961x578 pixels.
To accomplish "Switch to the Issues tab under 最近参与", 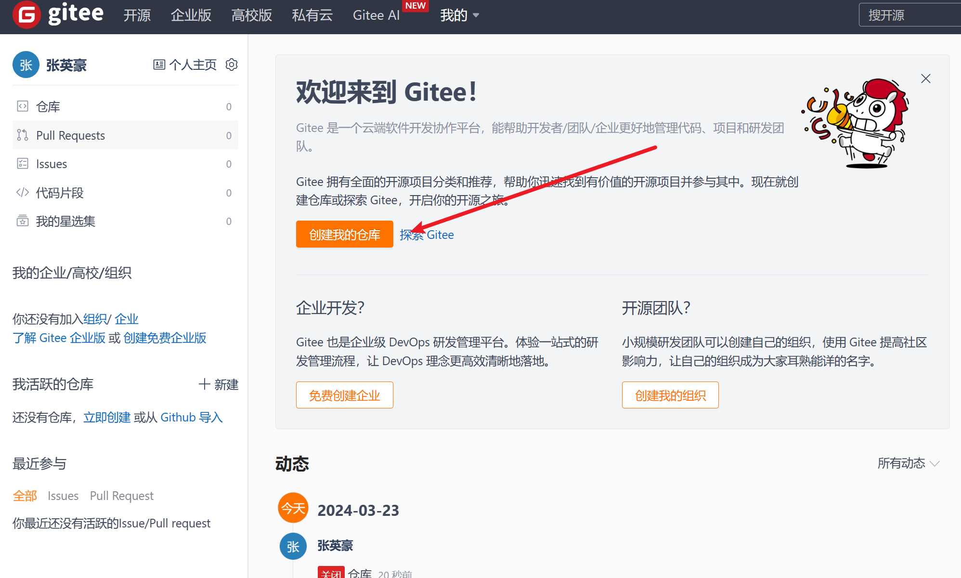I will tap(63, 496).
